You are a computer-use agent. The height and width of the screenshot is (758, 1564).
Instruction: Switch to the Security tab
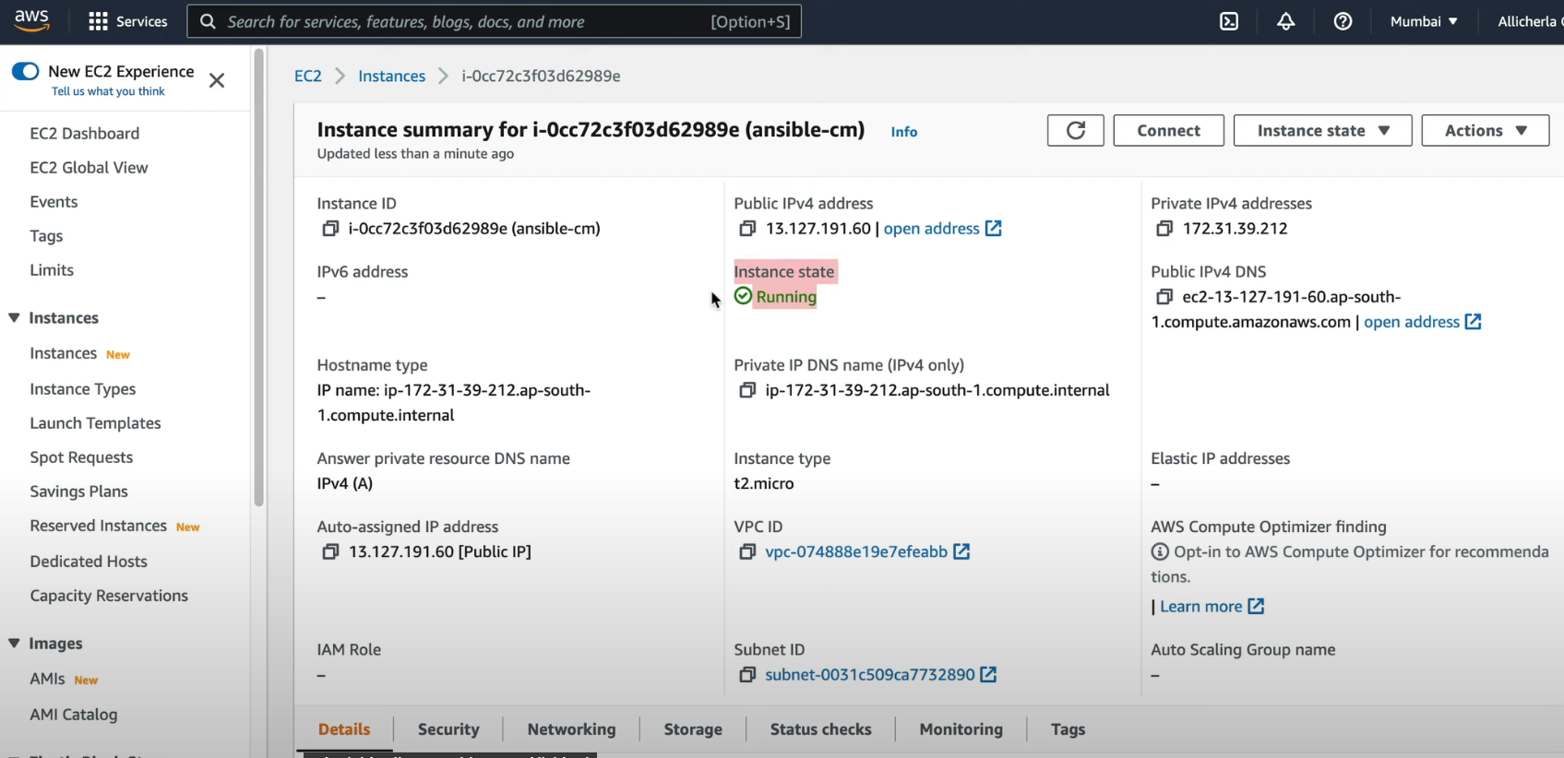click(448, 729)
